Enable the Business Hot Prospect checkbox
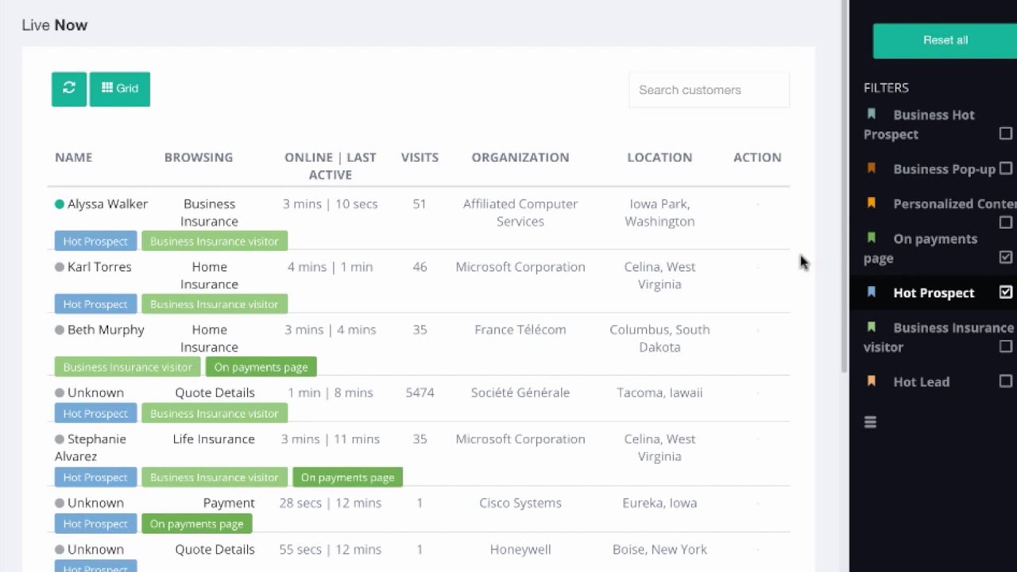1017x572 pixels. [1006, 133]
